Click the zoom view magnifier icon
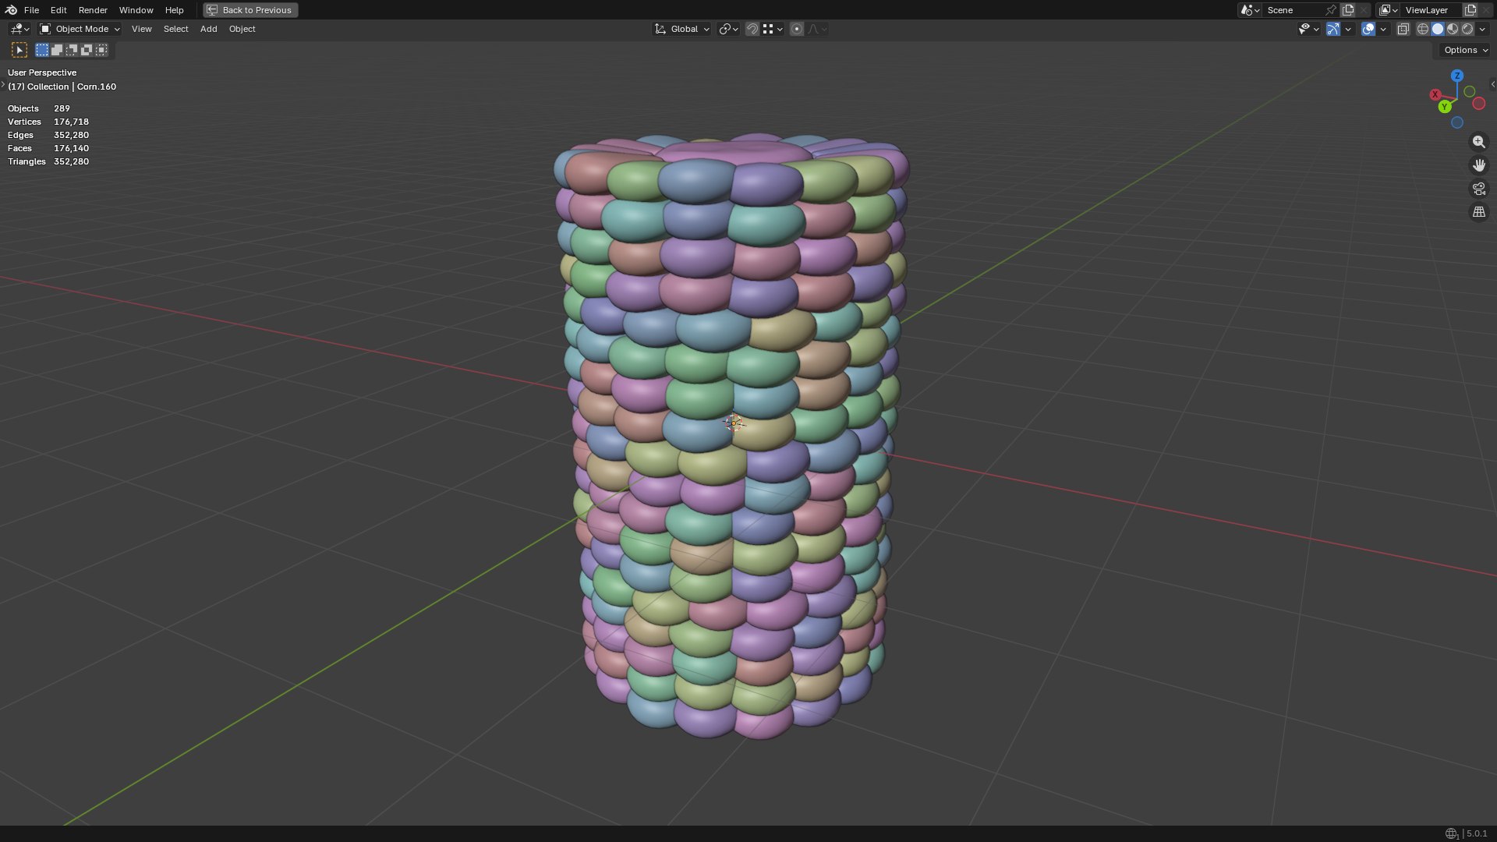The image size is (1497, 842). pyautogui.click(x=1478, y=142)
